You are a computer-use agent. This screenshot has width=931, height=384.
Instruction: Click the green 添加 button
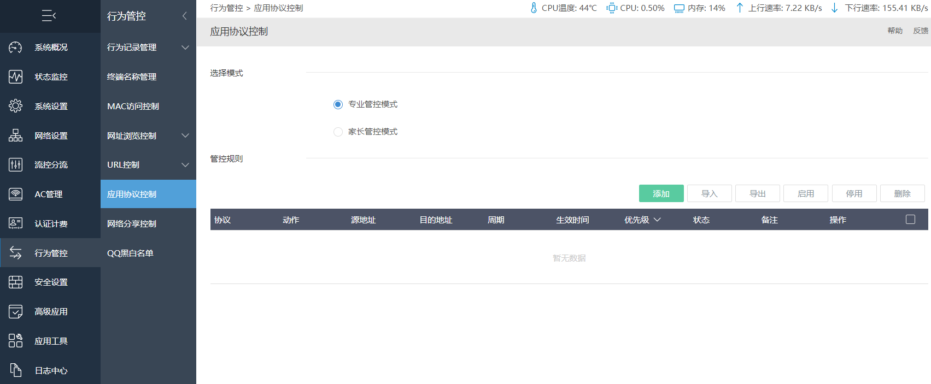(661, 193)
